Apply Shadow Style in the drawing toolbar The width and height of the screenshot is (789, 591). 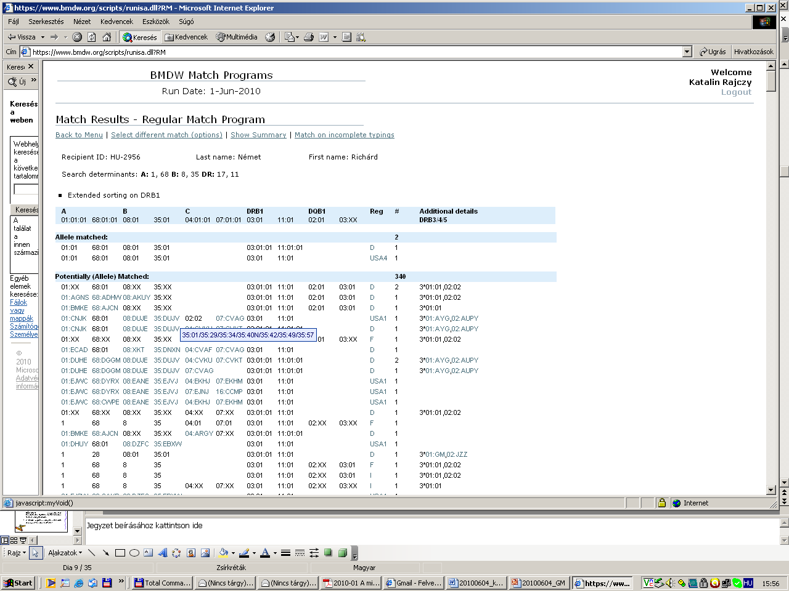[328, 553]
